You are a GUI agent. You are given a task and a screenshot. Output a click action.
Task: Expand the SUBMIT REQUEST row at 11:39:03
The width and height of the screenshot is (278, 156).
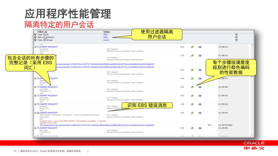coord(35,96)
